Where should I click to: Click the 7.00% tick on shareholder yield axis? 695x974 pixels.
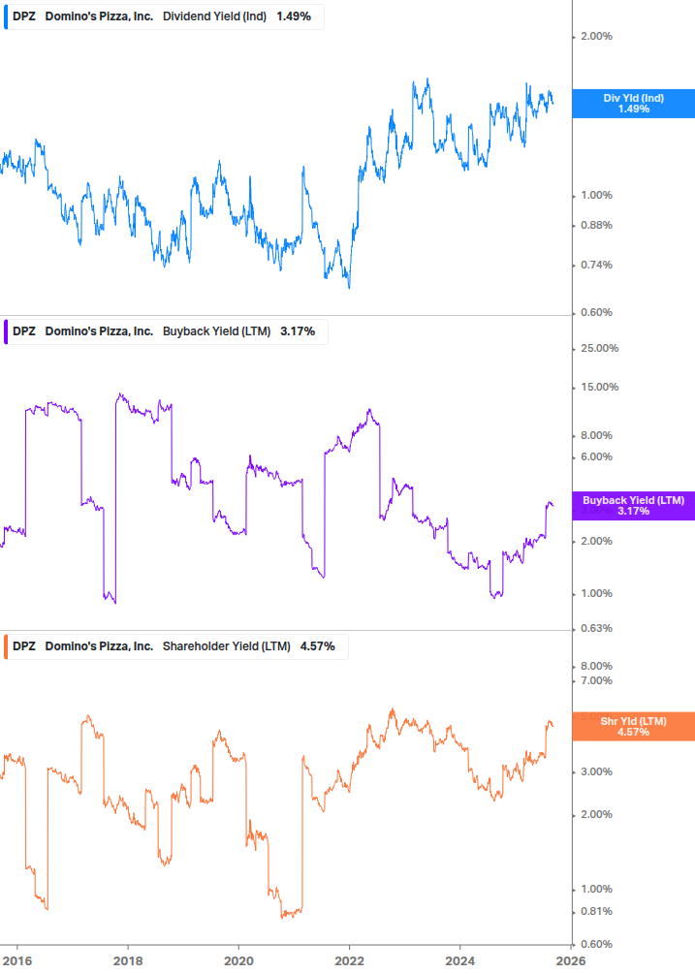click(x=596, y=680)
